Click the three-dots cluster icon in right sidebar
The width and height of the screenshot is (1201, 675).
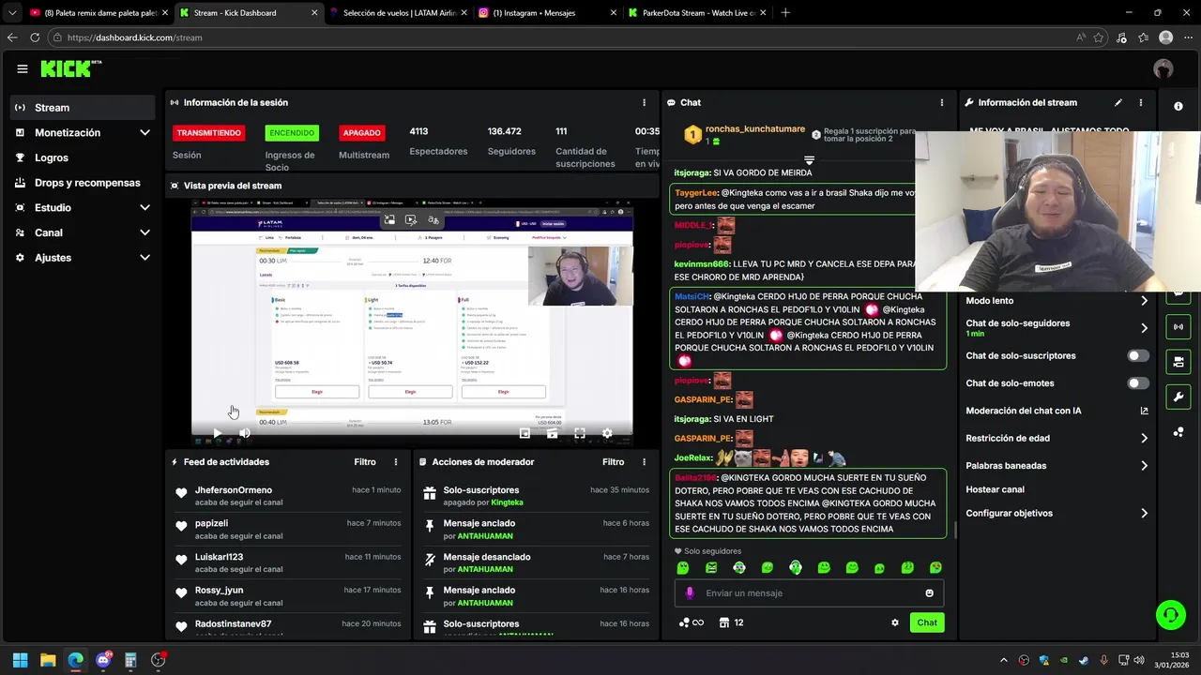[1178, 432]
